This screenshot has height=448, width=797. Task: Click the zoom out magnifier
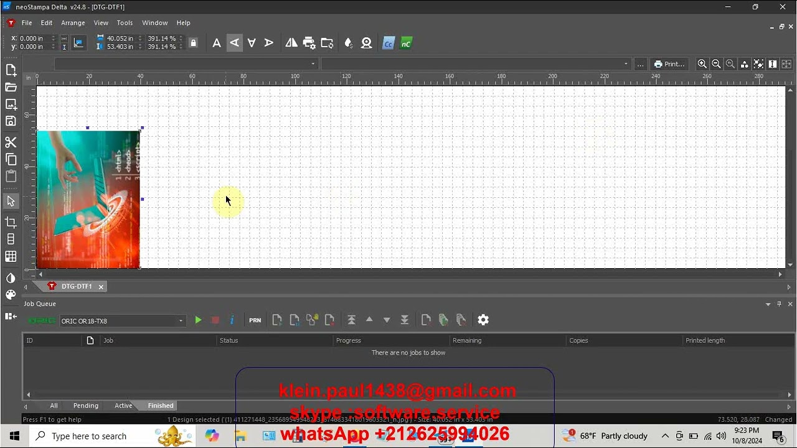click(x=716, y=64)
